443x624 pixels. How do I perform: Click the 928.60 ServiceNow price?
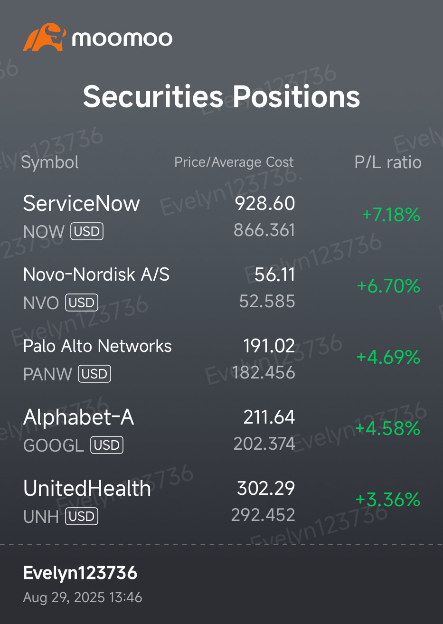[265, 203]
